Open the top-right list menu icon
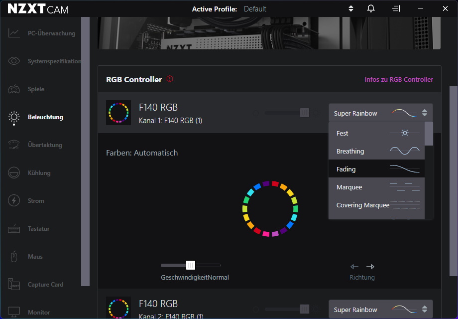The image size is (458, 319). (x=396, y=9)
